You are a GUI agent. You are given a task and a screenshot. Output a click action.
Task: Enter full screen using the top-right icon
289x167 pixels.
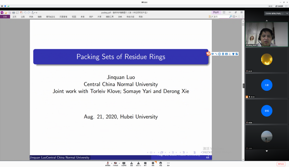[x=286, y=6]
